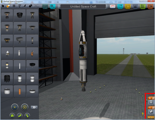Load a saved craft via folder icon
Screen dimensions: 155x120
pyautogui.click(x=128, y=6)
